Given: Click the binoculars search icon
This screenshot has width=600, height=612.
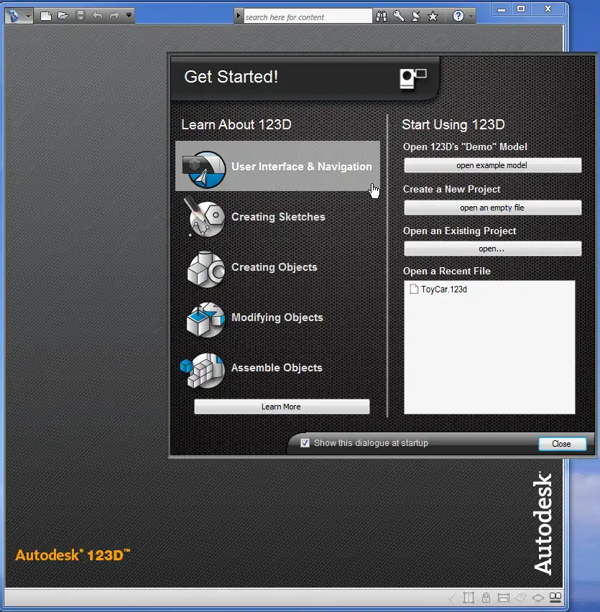Looking at the screenshot, I should pos(382,17).
